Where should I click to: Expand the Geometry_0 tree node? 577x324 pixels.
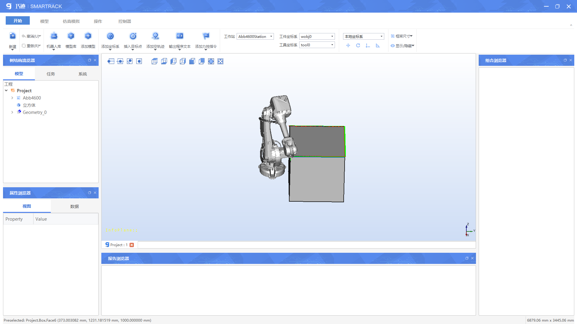(x=12, y=112)
